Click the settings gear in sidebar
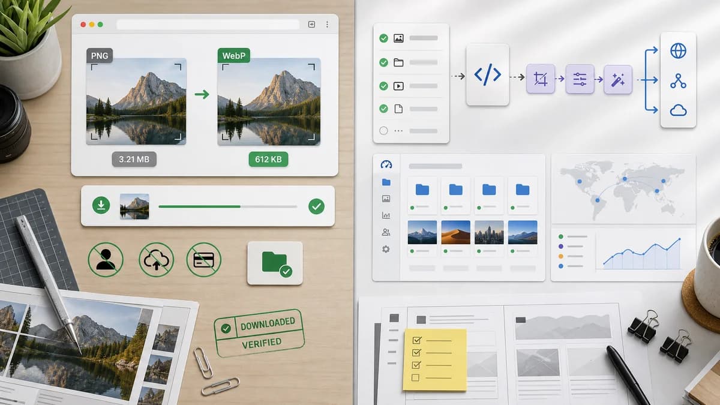Screen dimensions: 720x405 [x=386, y=249]
